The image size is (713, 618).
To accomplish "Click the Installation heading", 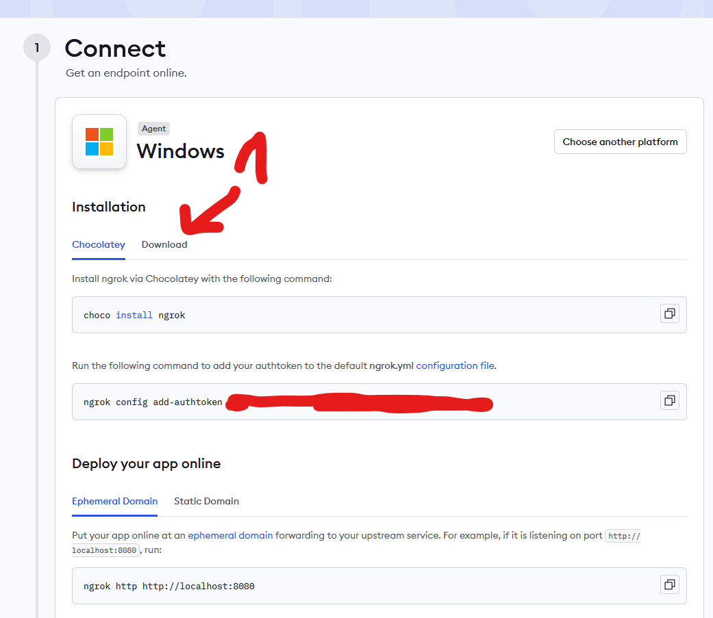I will (109, 207).
